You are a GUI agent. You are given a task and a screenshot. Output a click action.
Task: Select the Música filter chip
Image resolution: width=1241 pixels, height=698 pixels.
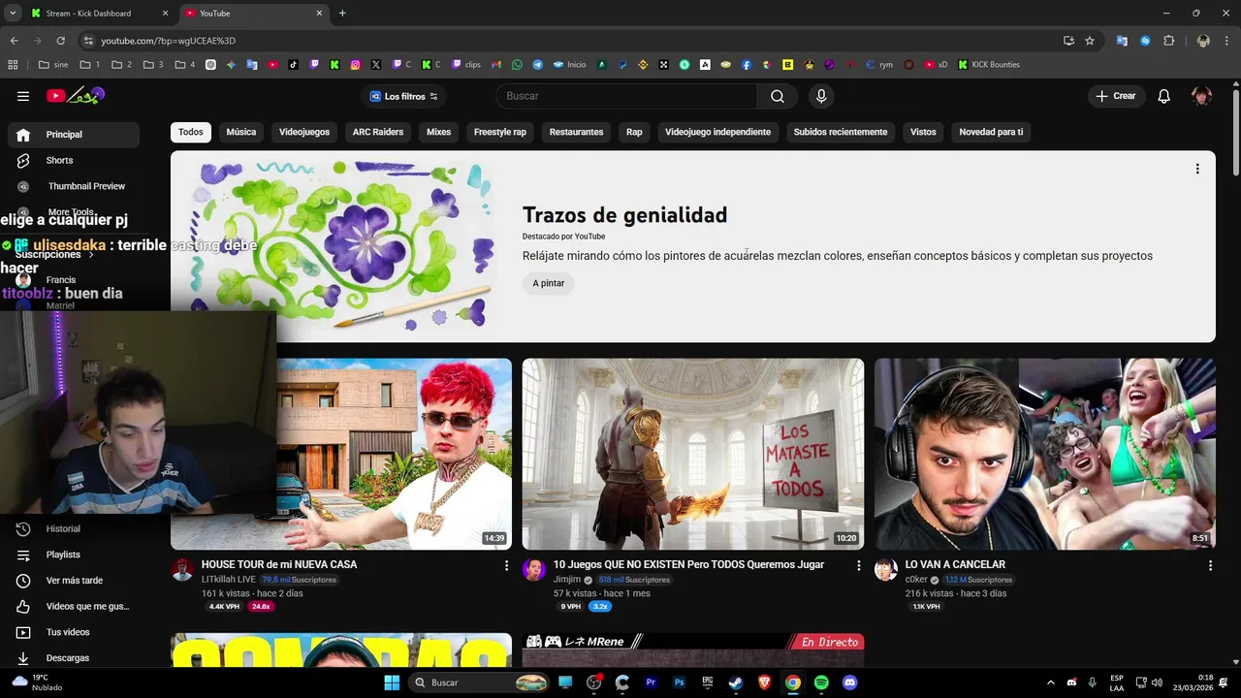pyautogui.click(x=241, y=132)
